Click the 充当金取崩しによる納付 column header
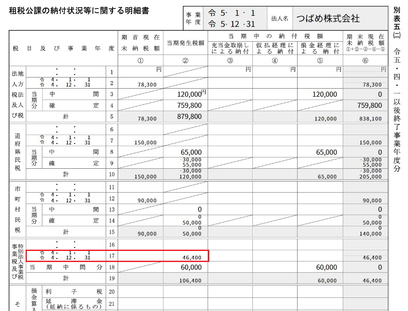The height and width of the screenshot is (311, 408). click(230, 49)
